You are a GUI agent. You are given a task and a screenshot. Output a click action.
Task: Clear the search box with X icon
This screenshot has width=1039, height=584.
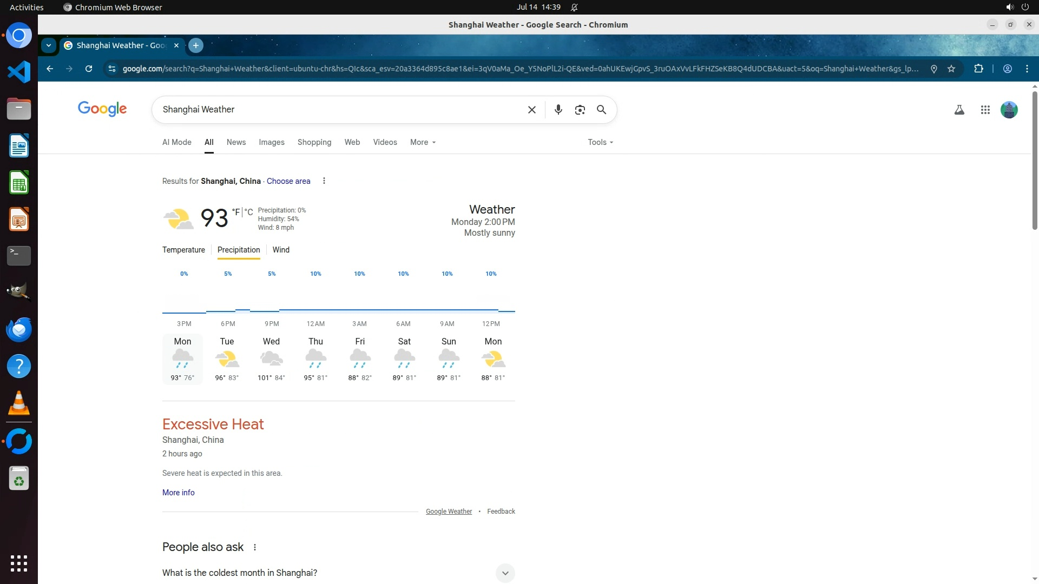532,110
